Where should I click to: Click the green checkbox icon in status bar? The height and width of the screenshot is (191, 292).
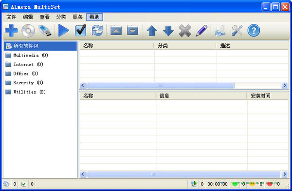coord(24,184)
